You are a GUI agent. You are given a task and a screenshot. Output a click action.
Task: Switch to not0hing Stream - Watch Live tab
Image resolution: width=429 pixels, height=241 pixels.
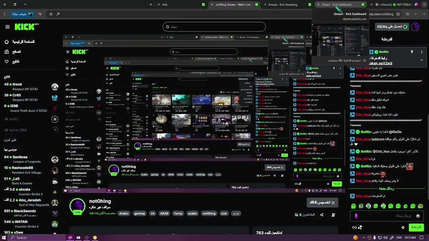pos(234,5)
